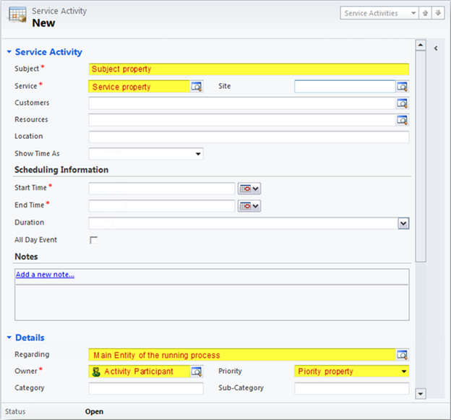Viewport: 451px width, 420px height.
Task: Expand the right side pane arrow
Action: (436, 48)
